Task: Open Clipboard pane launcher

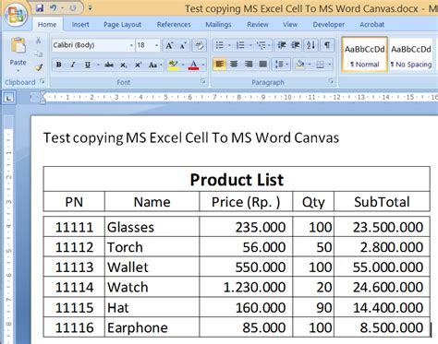Action: [x=43, y=82]
